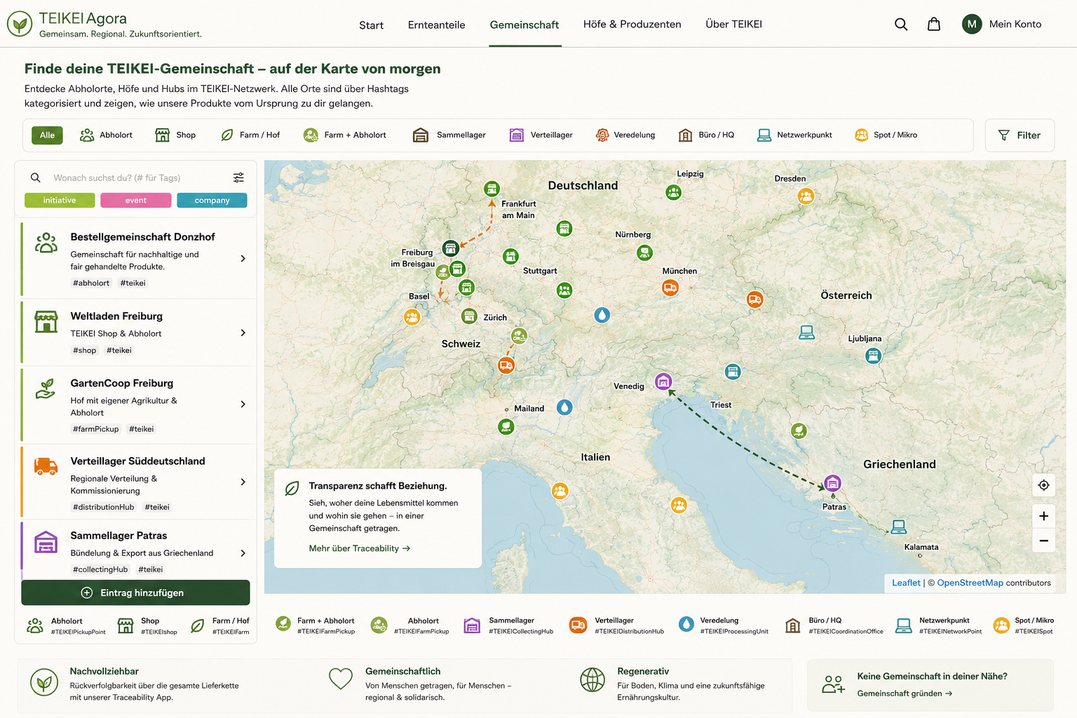
Task: Filter by Farm + Abholort category
Action: (344, 135)
